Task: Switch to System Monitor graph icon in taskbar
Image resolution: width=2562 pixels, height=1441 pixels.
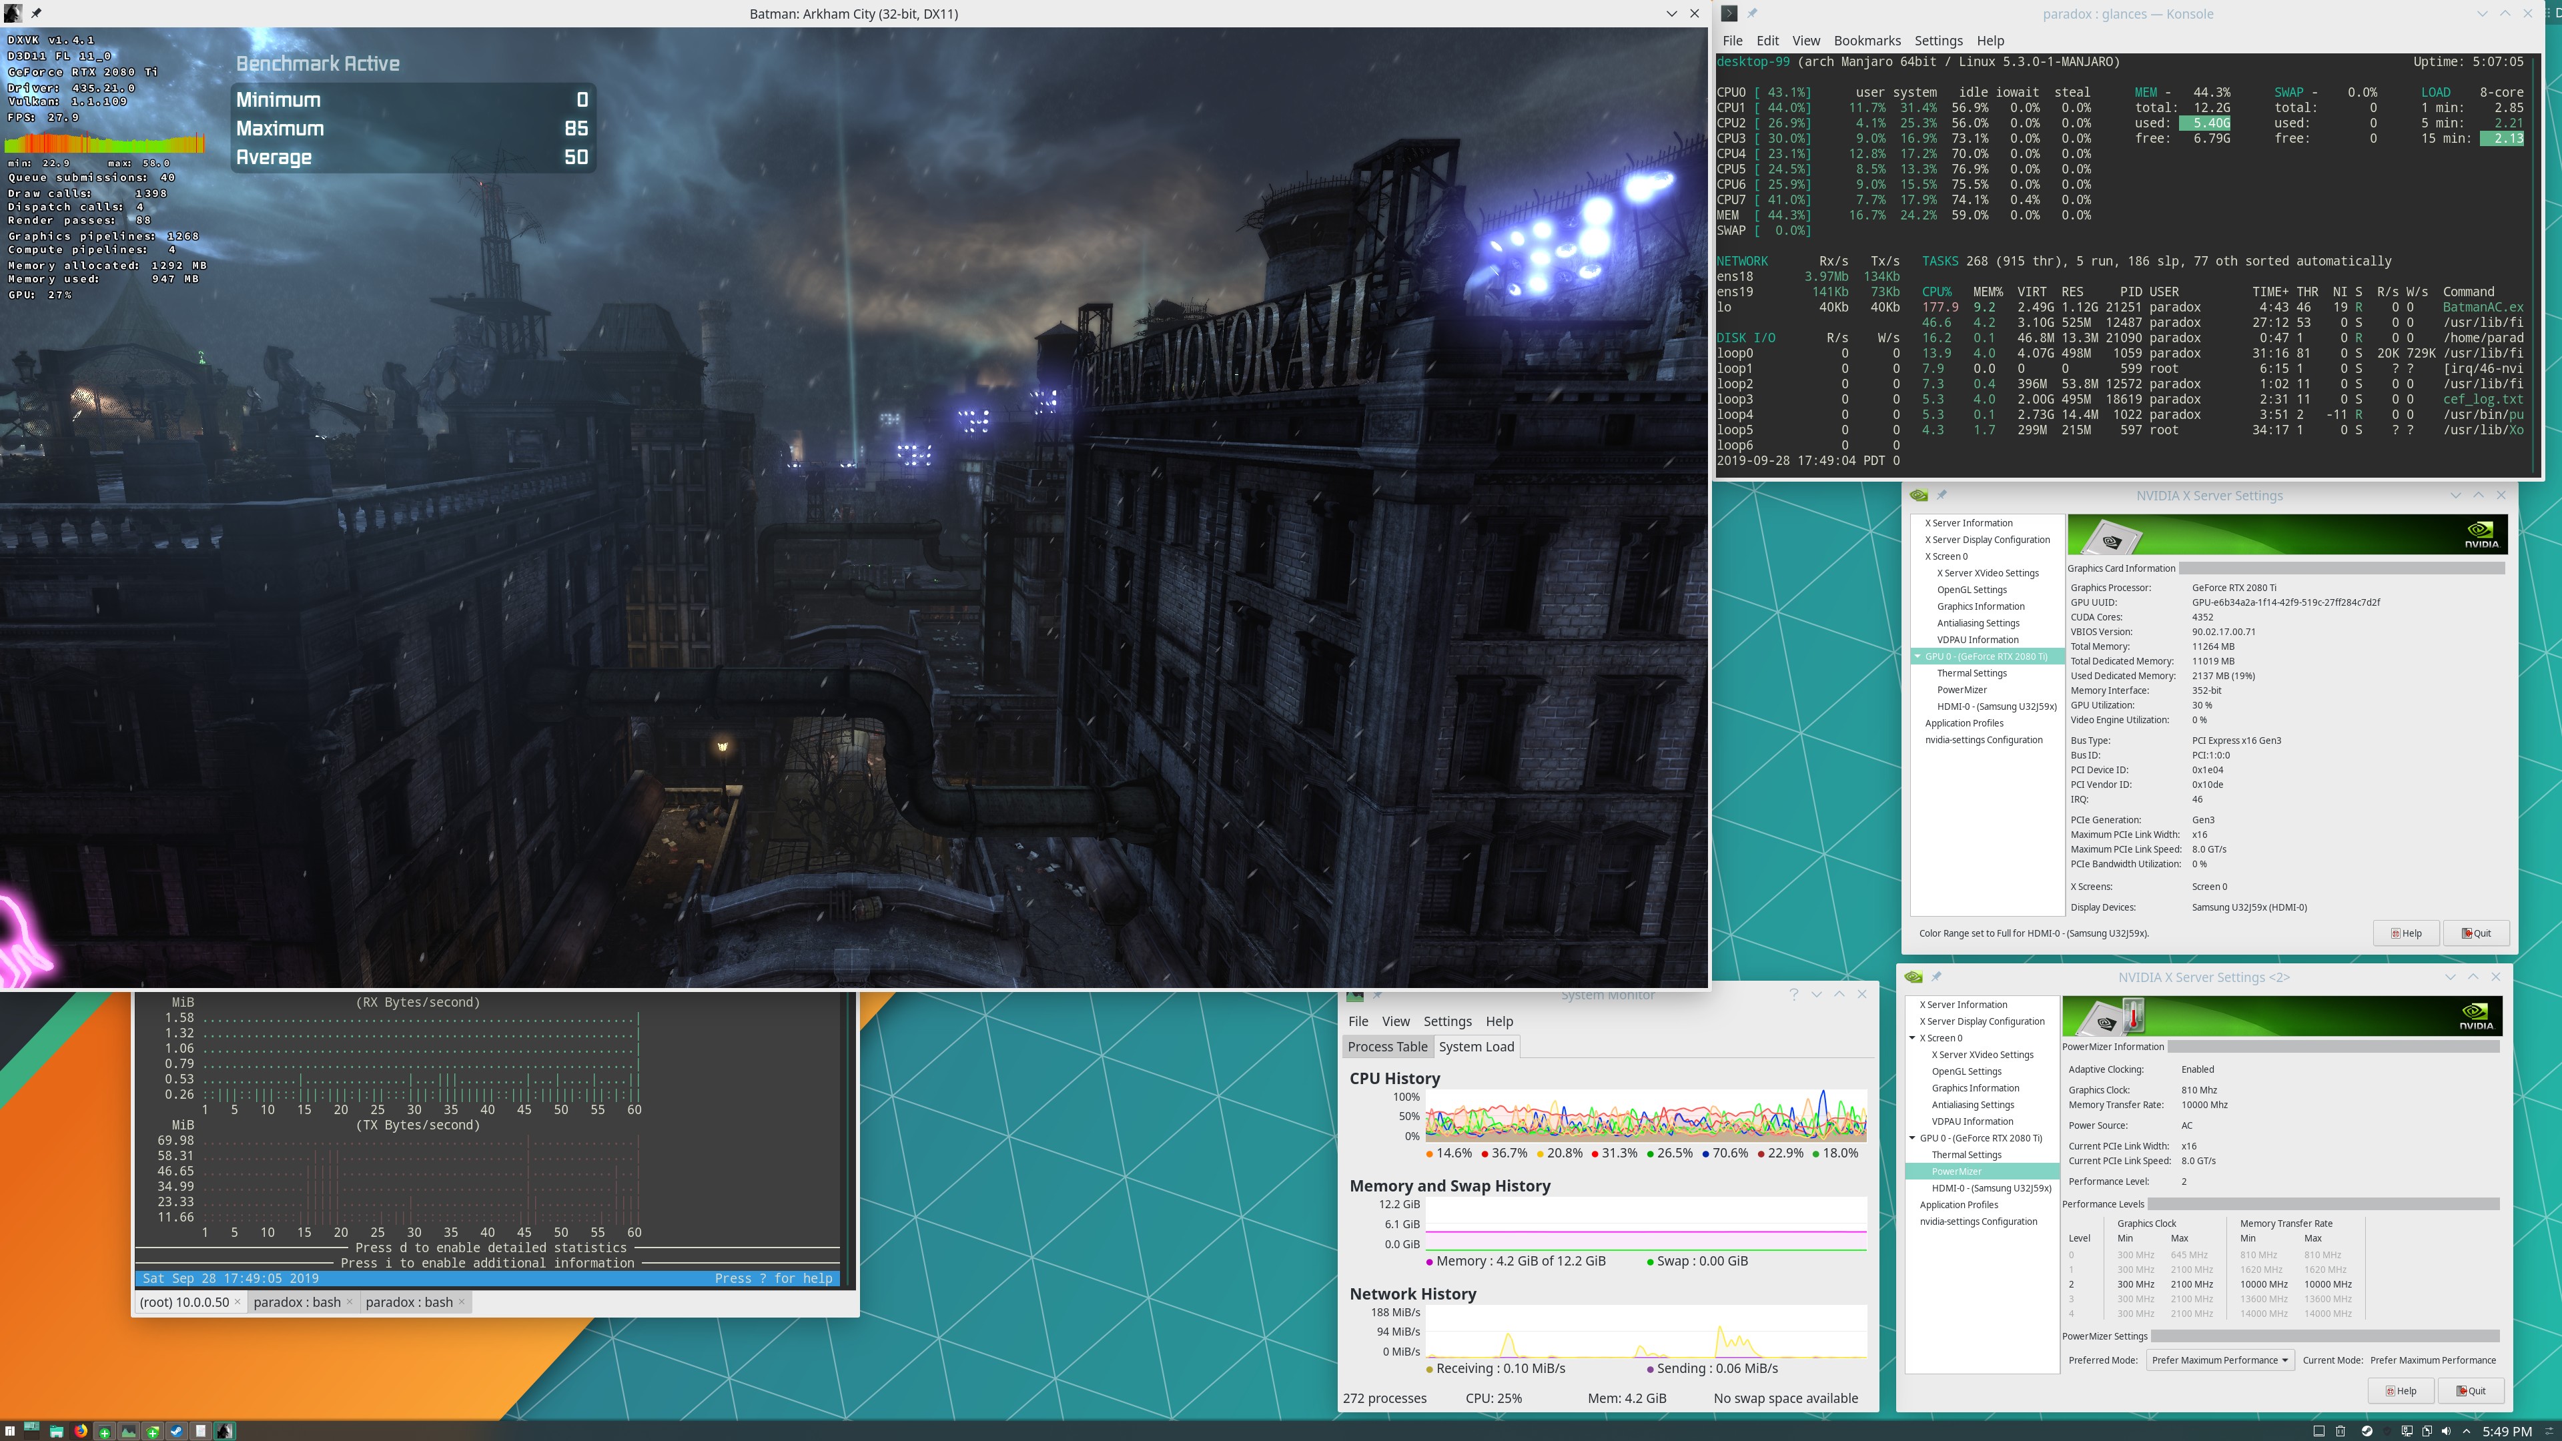Action: pyautogui.click(x=128, y=1431)
